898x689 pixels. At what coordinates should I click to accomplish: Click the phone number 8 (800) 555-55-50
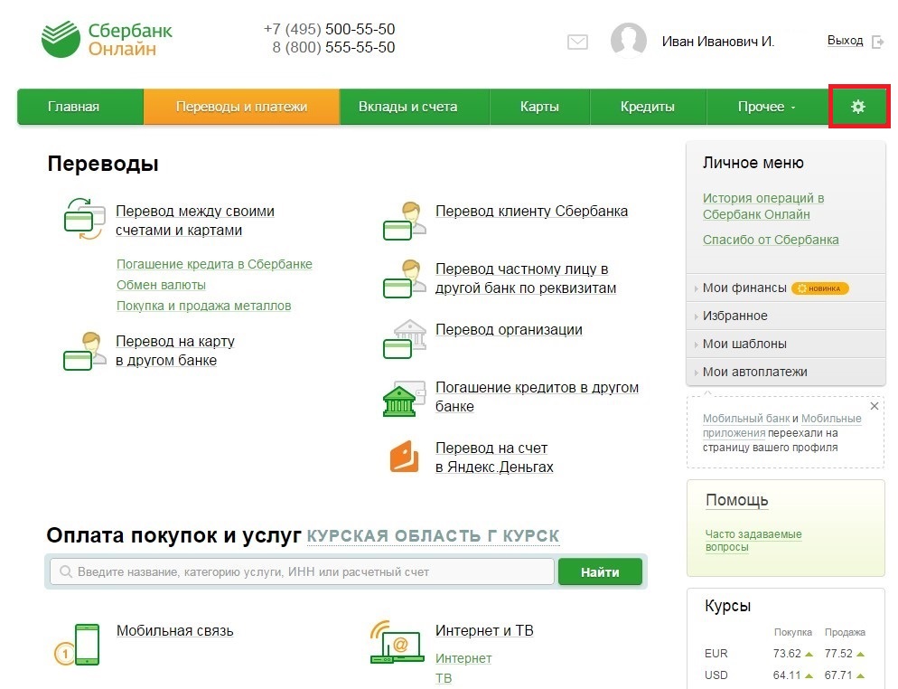[x=334, y=48]
